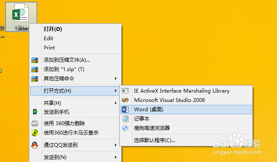Click the IE ActiveX Interface program icon
This screenshot has width=277, height=162.
125,91
